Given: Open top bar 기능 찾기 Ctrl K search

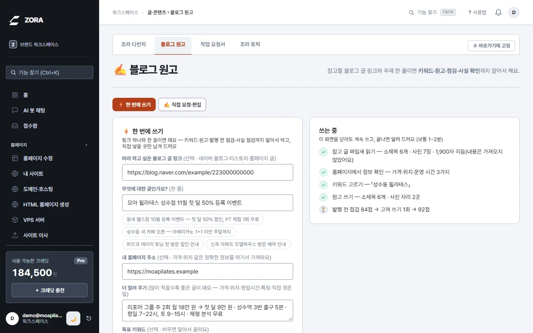Looking at the screenshot, I should (x=432, y=12).
